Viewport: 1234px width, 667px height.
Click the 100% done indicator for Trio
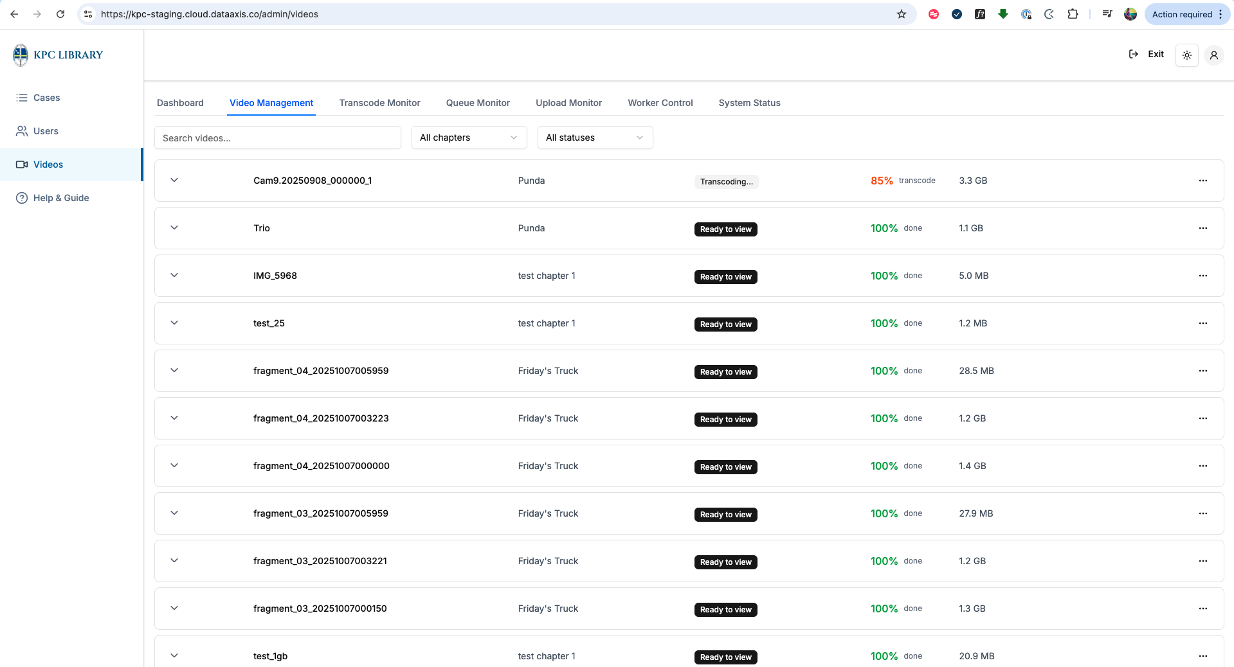896,228
